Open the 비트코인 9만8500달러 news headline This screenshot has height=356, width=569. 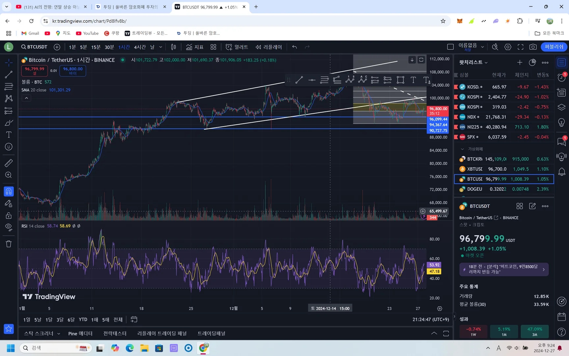point(504,269)
